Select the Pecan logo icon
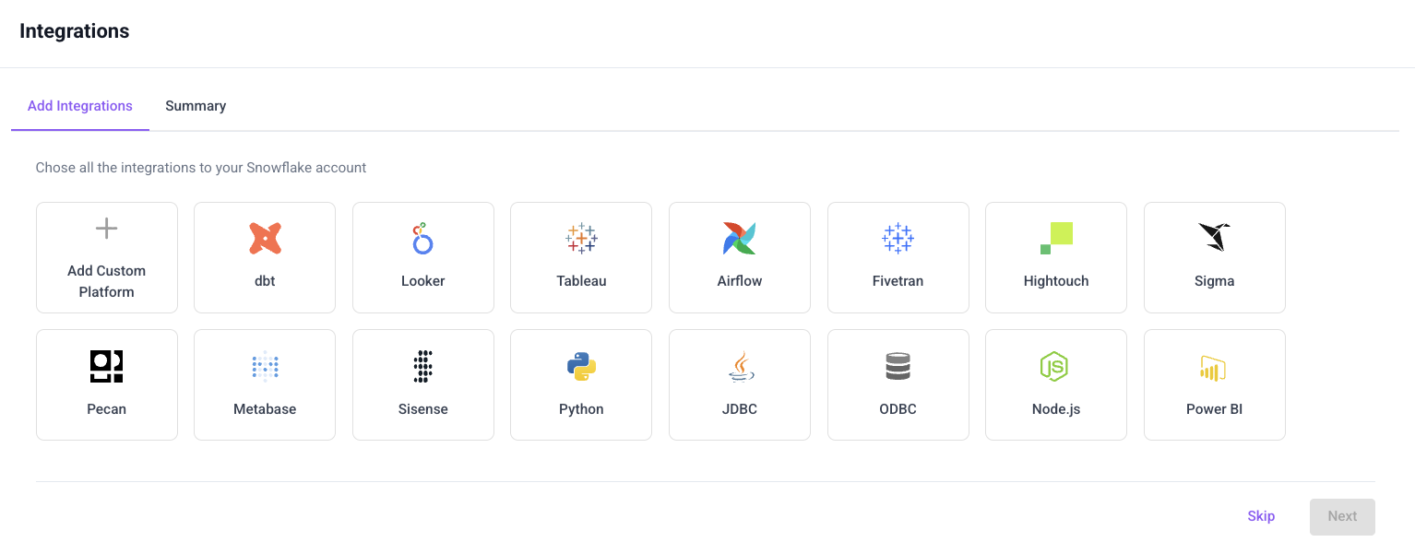This screenshot has height=554, width=1415. [x=107, y=367]
